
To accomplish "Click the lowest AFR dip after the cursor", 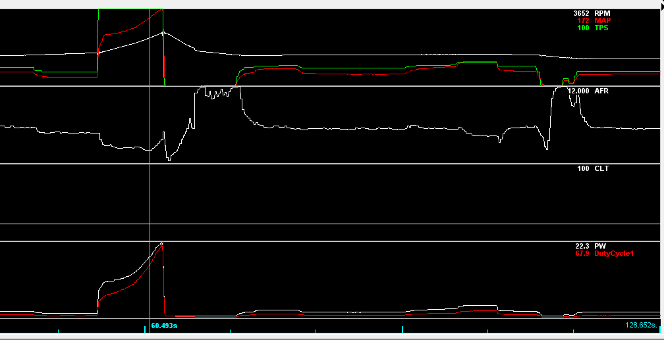I will point(169,159).
